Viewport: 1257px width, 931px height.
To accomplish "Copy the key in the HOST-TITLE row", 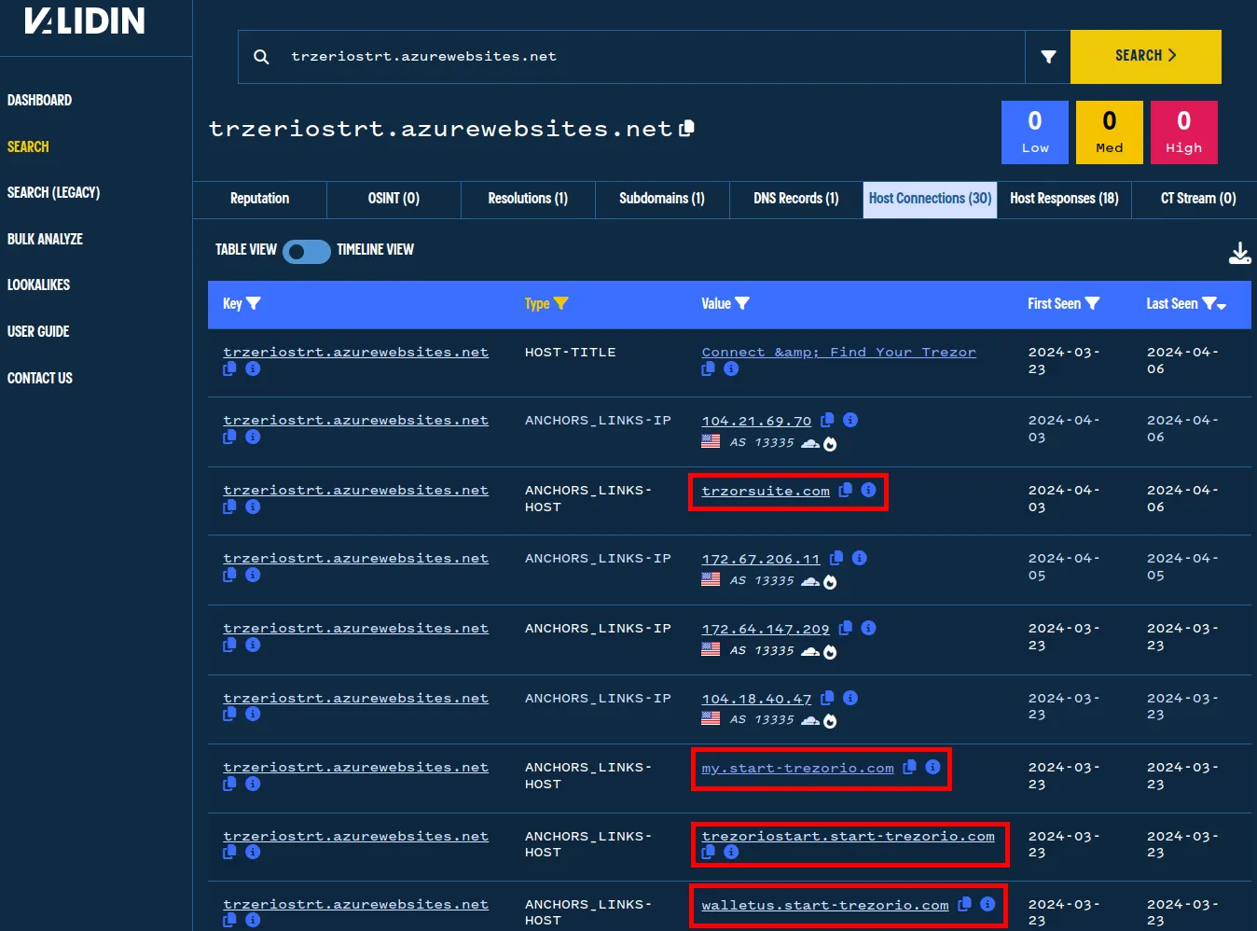I will (229, 369).
